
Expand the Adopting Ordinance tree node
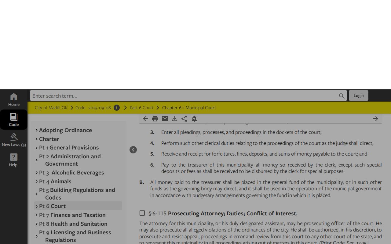point(37,130)
